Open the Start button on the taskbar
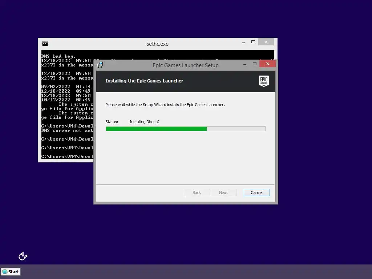Viewport: 372px width, 279px height. (11, 272)
